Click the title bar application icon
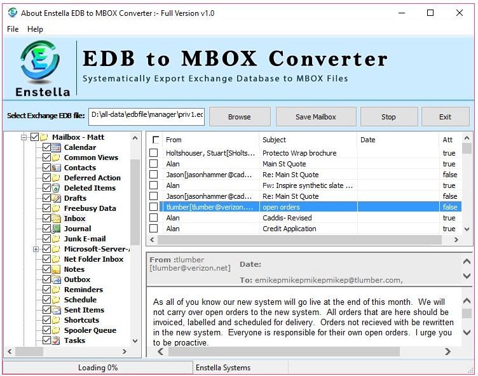Image resolution: width=478 pixels, height=376 pixels. pos(13,13)
